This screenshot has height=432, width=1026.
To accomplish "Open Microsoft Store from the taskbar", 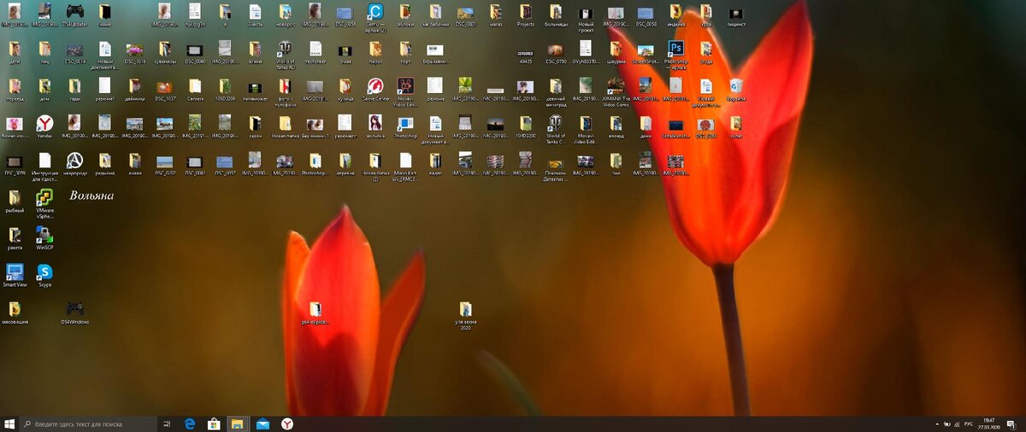I will (214, 423).
